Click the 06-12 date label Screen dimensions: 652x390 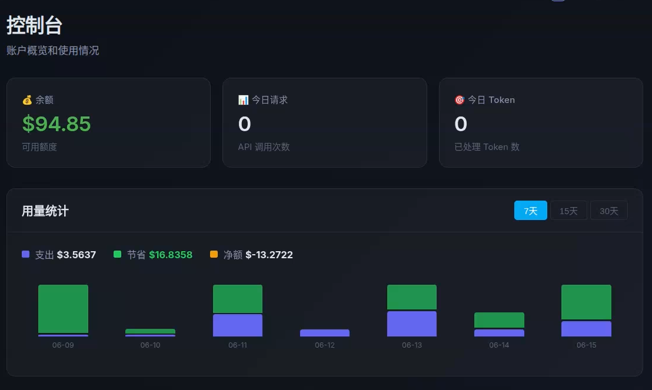click(325, 345)
